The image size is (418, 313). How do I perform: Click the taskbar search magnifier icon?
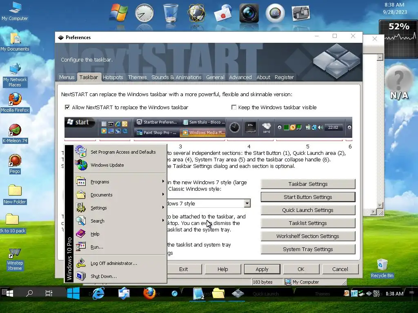tap(29, 293)
